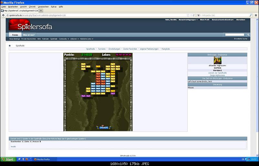The image size is (259, 166).
Task: Click the Verdikt username in player list
Action: [13, 147]
